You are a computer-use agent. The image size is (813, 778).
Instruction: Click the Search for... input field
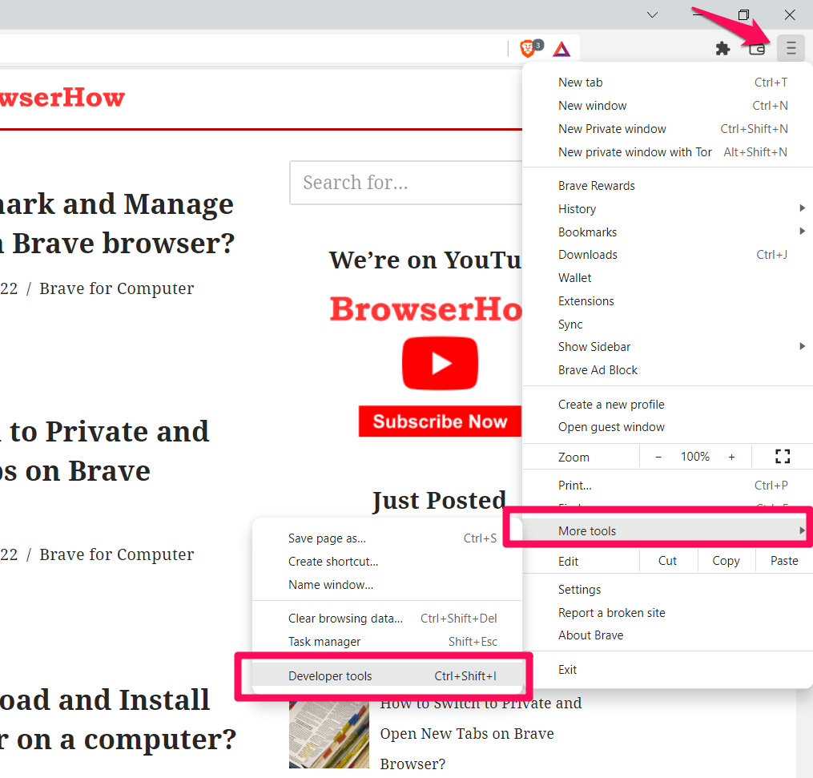[x=406, y=183]
